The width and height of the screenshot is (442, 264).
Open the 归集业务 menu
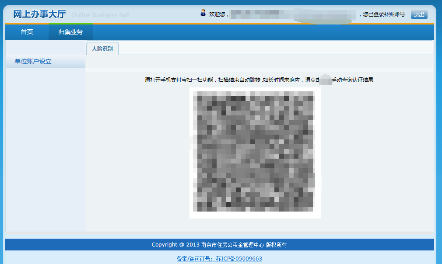70,32
